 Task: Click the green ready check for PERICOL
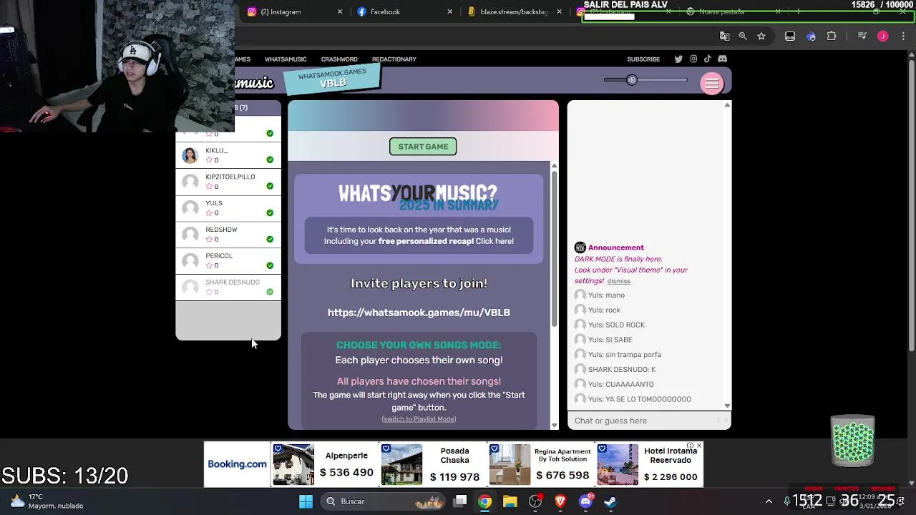pos(270,265)
